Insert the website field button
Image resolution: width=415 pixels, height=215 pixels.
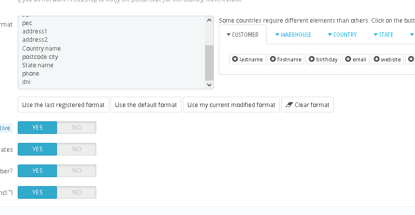pos(387,59)
